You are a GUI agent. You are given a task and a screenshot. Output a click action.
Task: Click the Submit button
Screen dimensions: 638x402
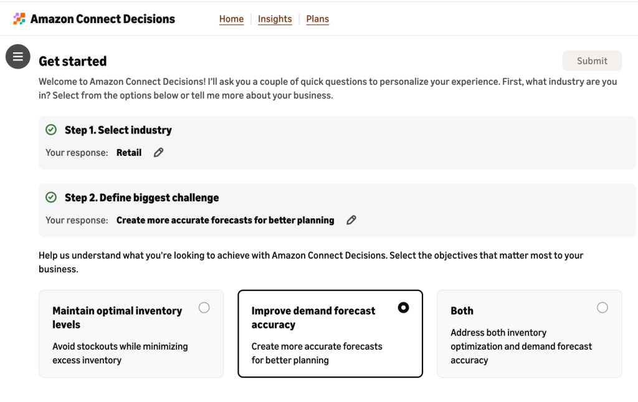click(x=592, y=60)
